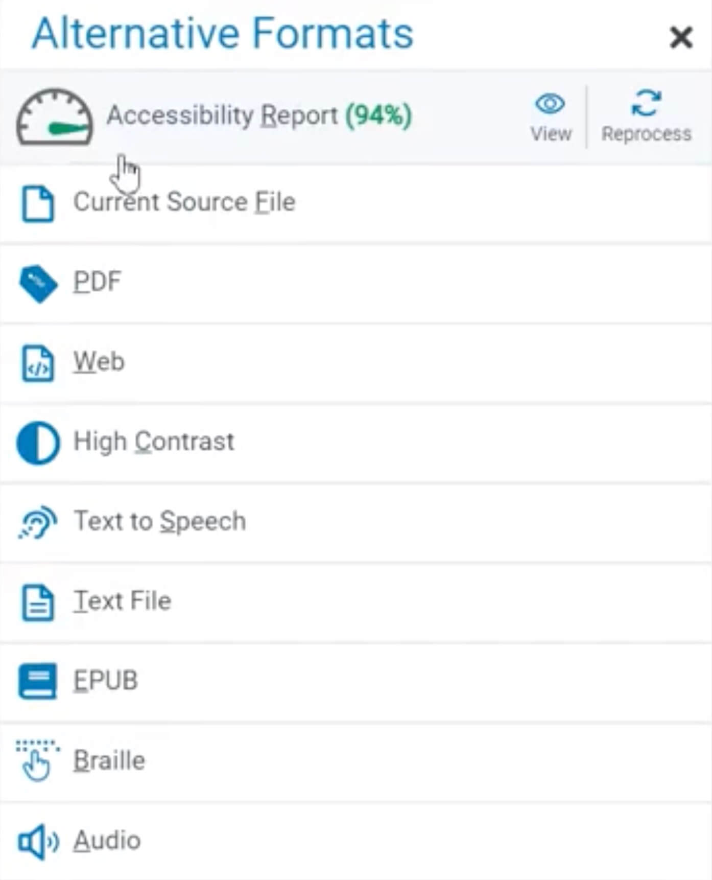Click the Text to Speech ear icon
This screenshot has width=712, height=880.
point(37,522)
